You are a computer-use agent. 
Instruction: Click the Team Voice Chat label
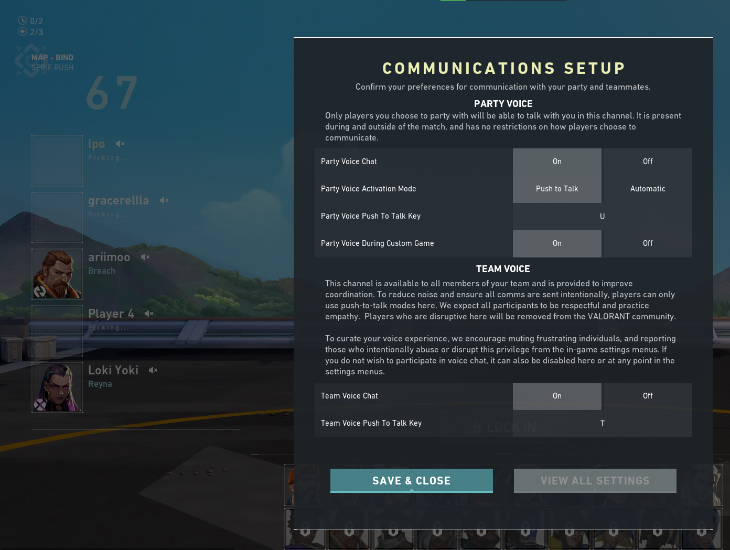tap(349, 396)
